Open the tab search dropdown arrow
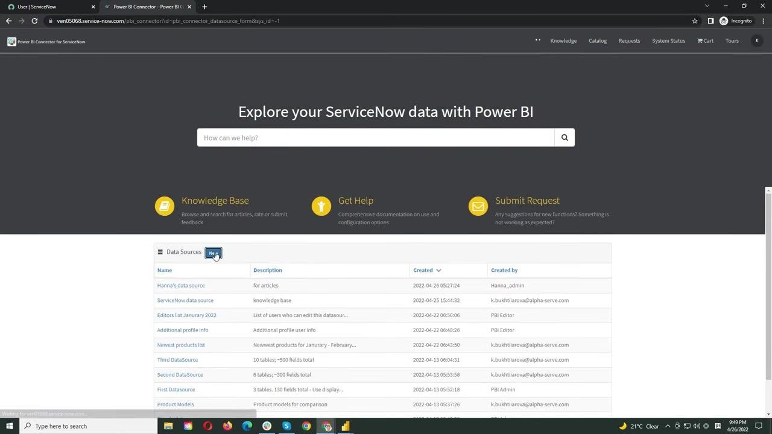The height and width of the screenshot is (434, 772). (x=707, y=6)
